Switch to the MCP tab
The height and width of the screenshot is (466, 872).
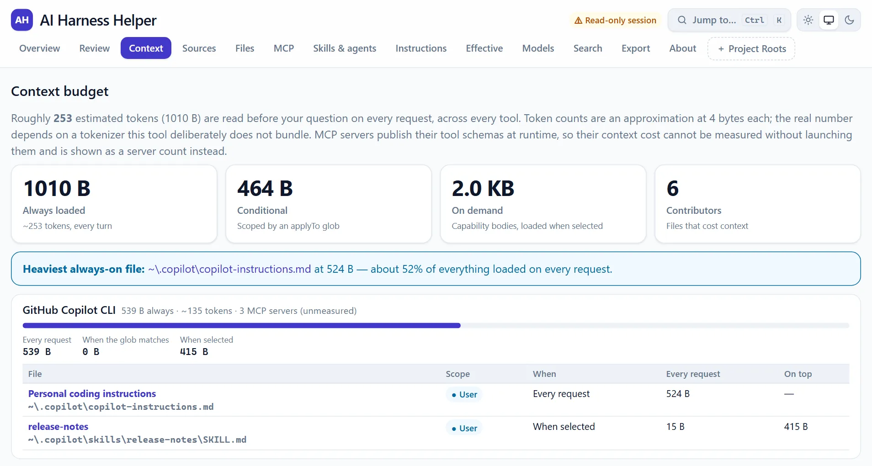(x=284, y=48)
